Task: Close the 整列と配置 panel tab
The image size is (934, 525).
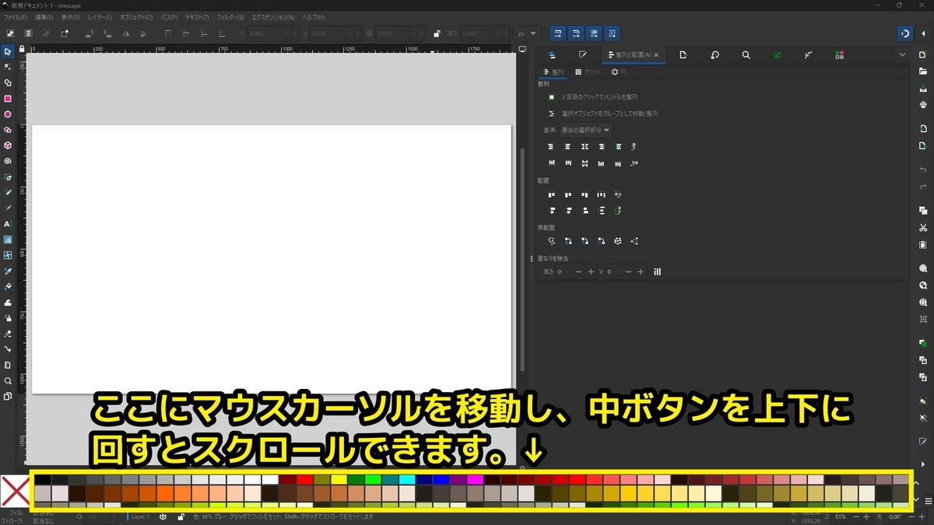Action: pos(656,54)
